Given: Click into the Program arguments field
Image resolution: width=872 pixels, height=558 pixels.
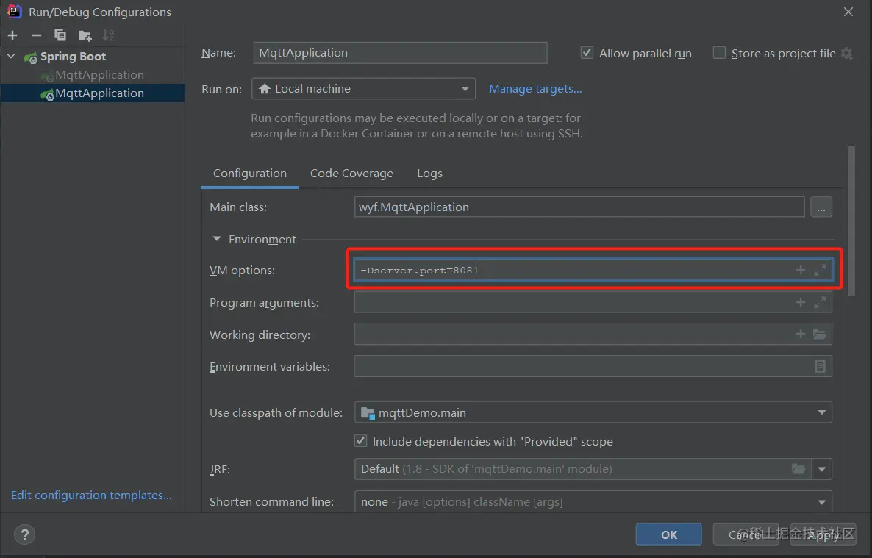Looking at the screenshot, I should pos(573,302).
